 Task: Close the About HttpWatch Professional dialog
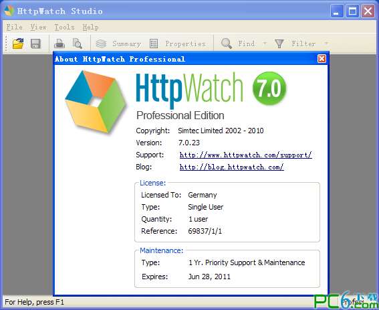point(322,59)
